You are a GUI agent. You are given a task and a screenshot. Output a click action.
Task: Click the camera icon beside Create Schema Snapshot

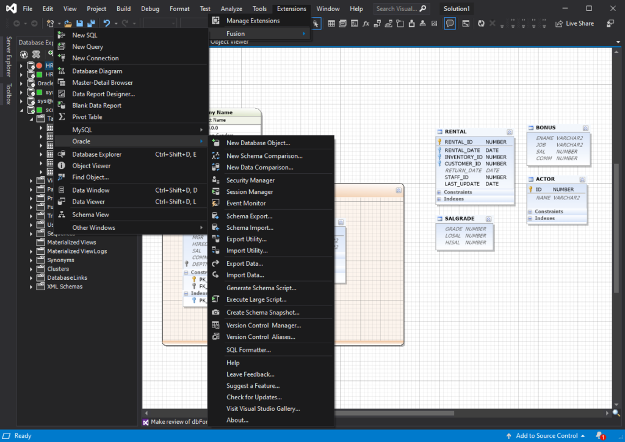215,312
